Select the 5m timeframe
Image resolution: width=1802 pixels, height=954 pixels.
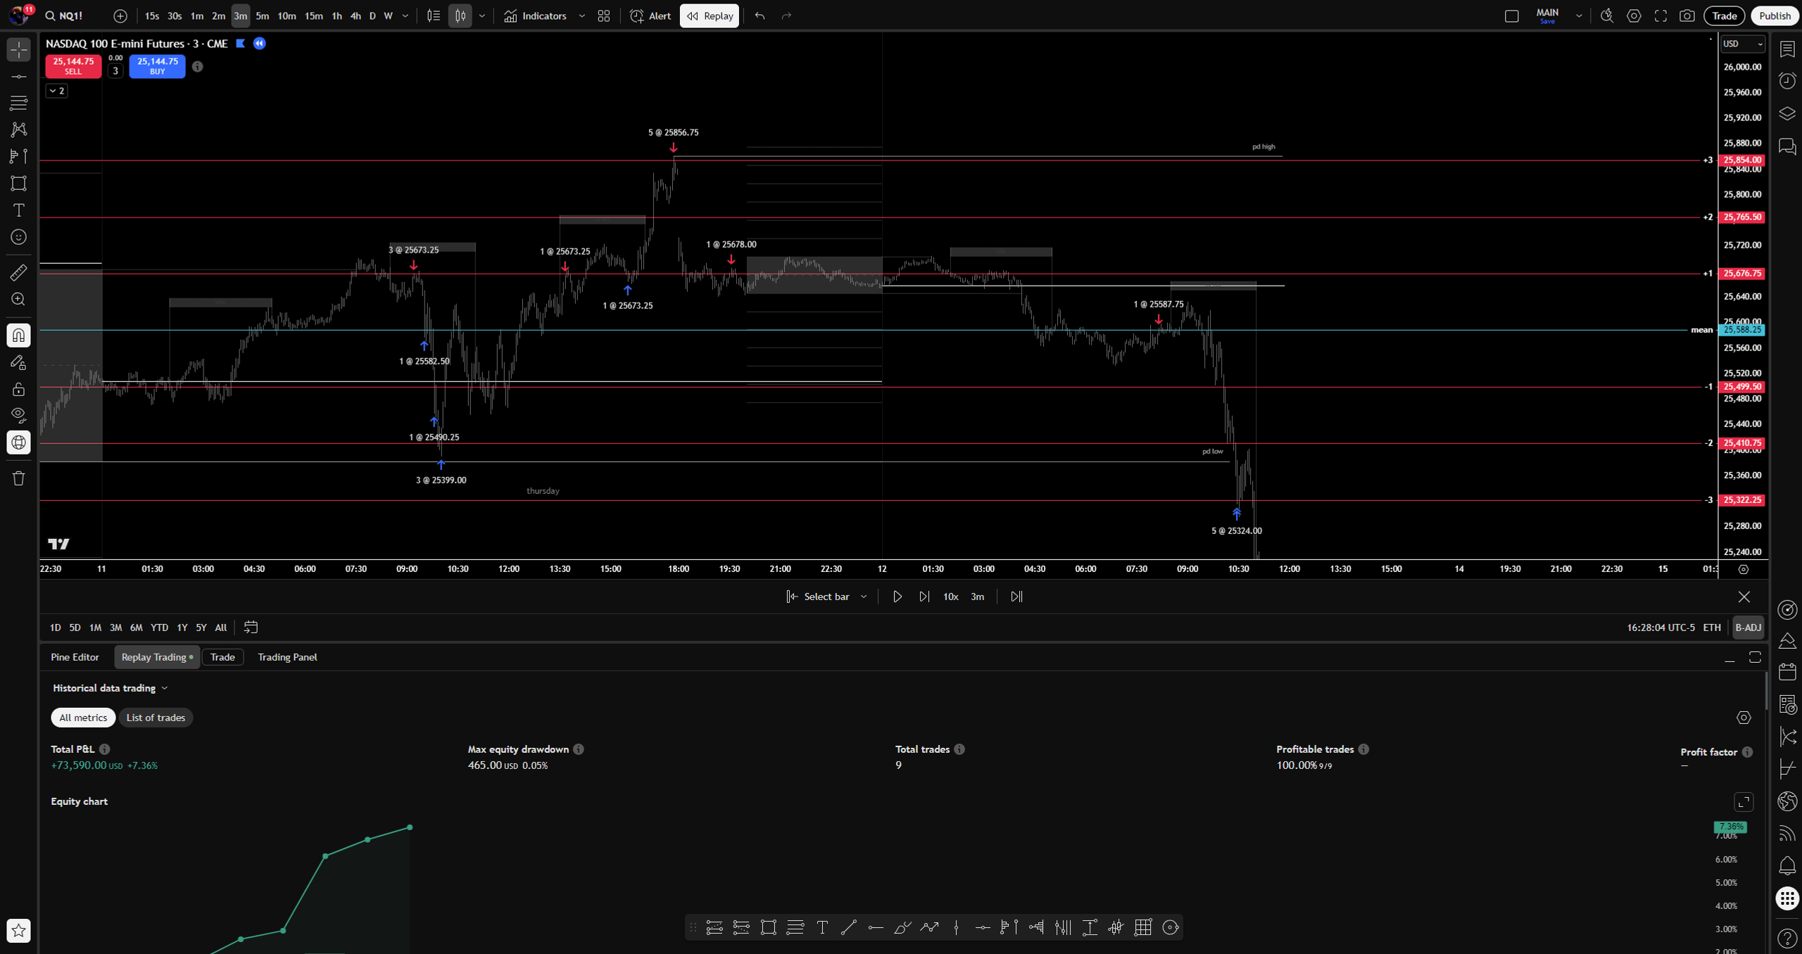[262, 15]
